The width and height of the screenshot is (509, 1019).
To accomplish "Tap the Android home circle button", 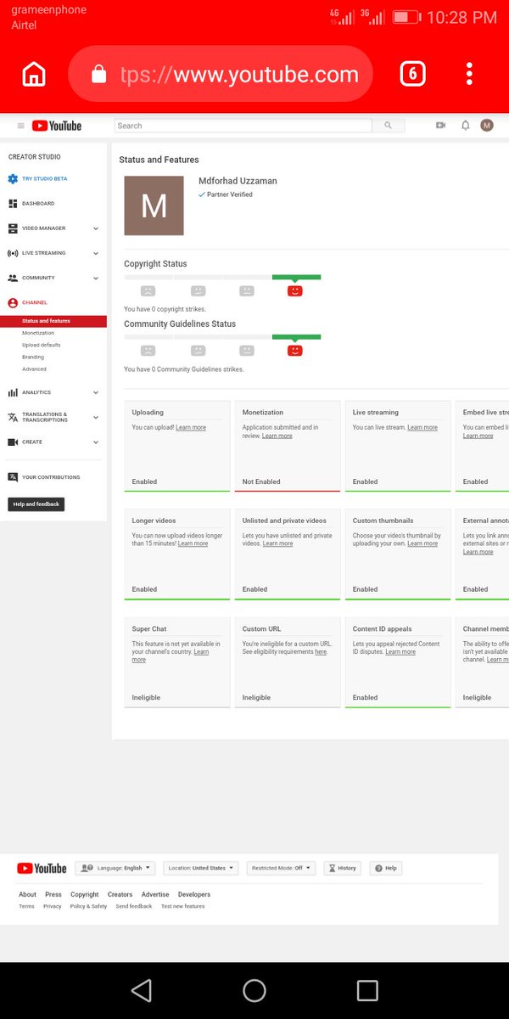I will pos(255,990).
